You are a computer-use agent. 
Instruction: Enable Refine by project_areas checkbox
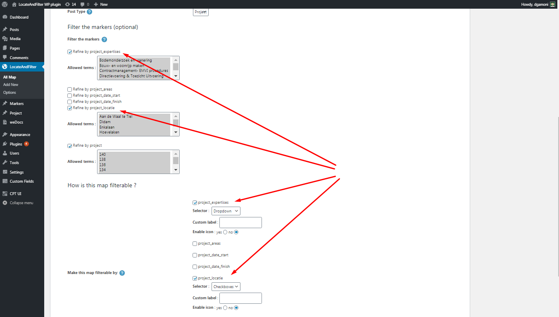pos(69,89)
